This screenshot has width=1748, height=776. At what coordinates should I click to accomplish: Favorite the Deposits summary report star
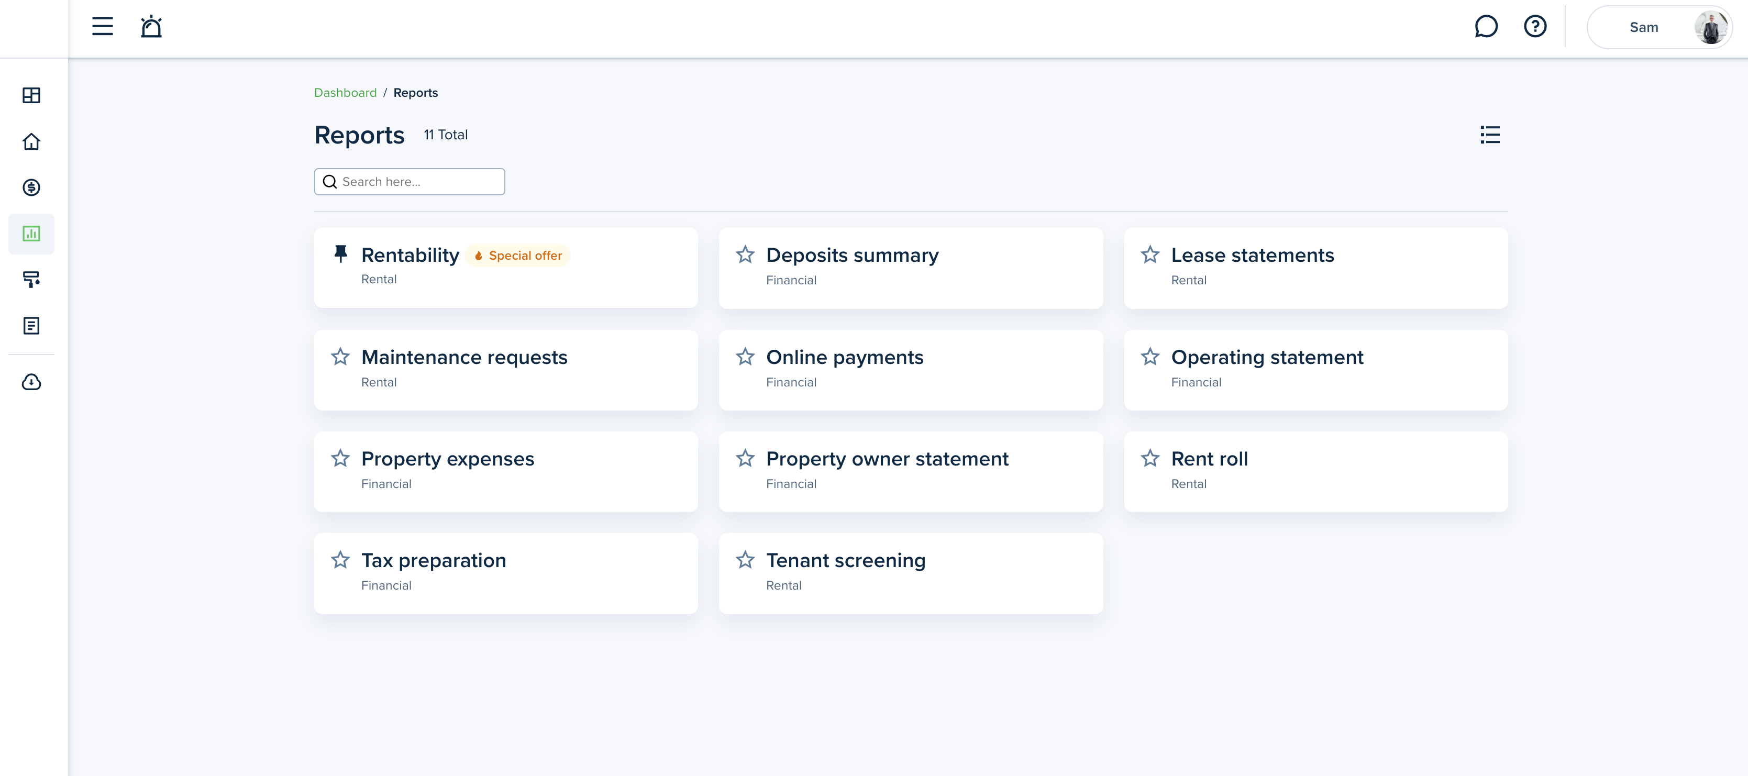[x=745, y=254]
